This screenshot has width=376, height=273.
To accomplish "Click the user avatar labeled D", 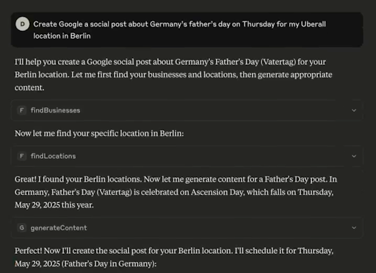I will click(23, 24).
